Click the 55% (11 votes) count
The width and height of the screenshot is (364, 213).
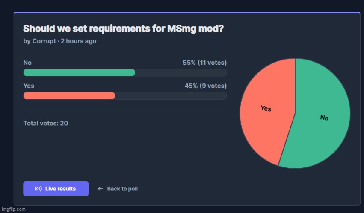204,63
